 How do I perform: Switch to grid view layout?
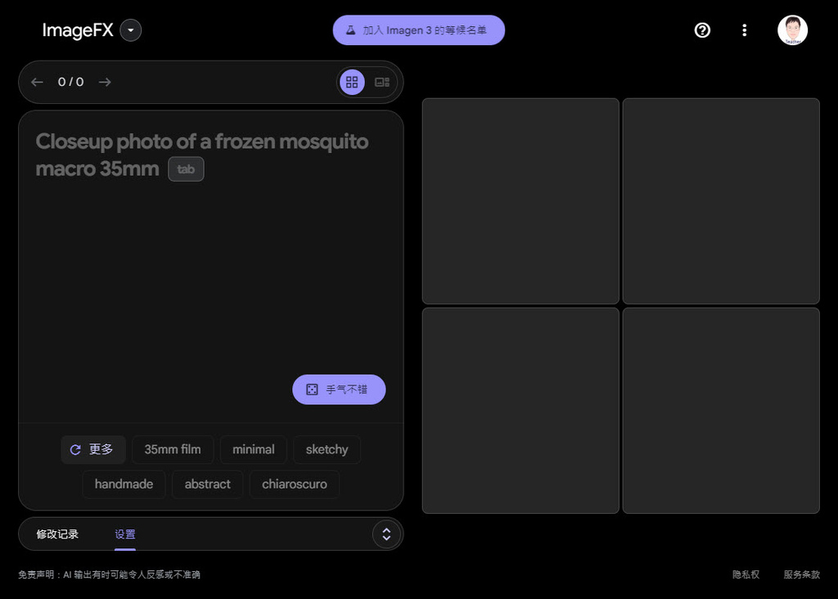(352, 82)
